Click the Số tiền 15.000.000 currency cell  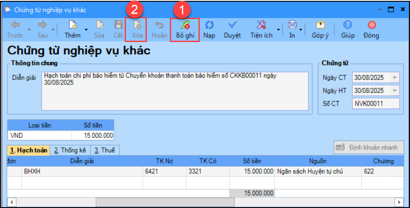tap(93, 136)
